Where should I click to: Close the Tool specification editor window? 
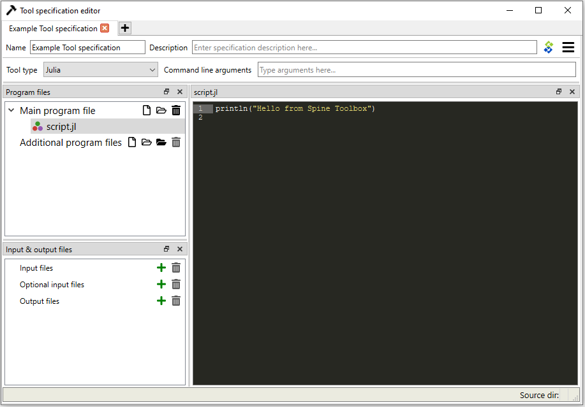[x=568, y=10]
